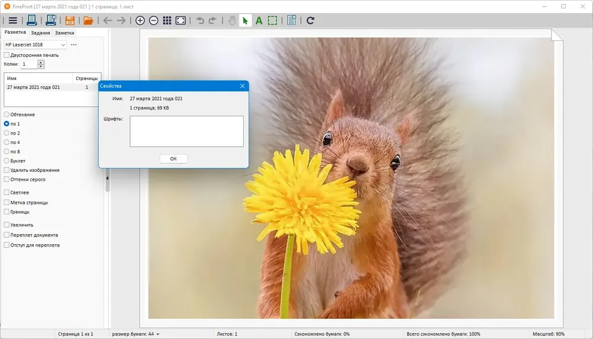Screen dimensions: 593x339
Task: Click the refresh circular arrow icon
Action: pos(310,20)
